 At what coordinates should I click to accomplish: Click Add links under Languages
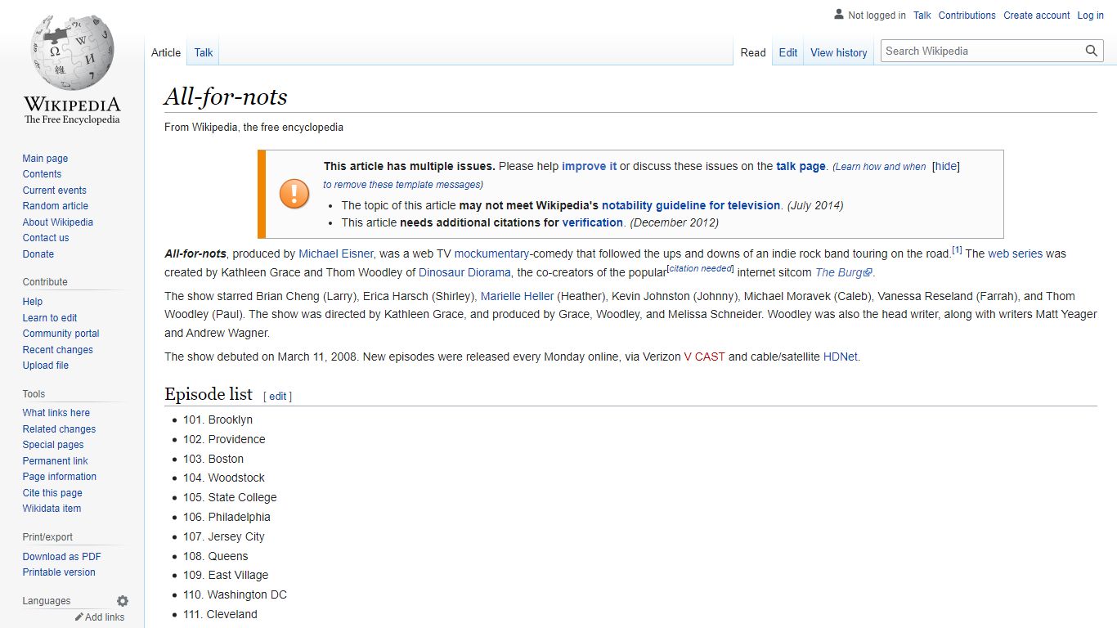coord(105,617)
